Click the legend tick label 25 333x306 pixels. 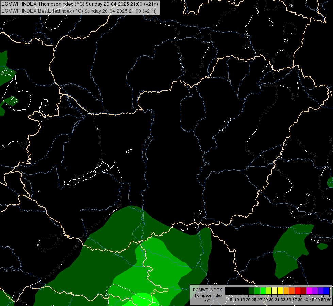coord(254,300)
